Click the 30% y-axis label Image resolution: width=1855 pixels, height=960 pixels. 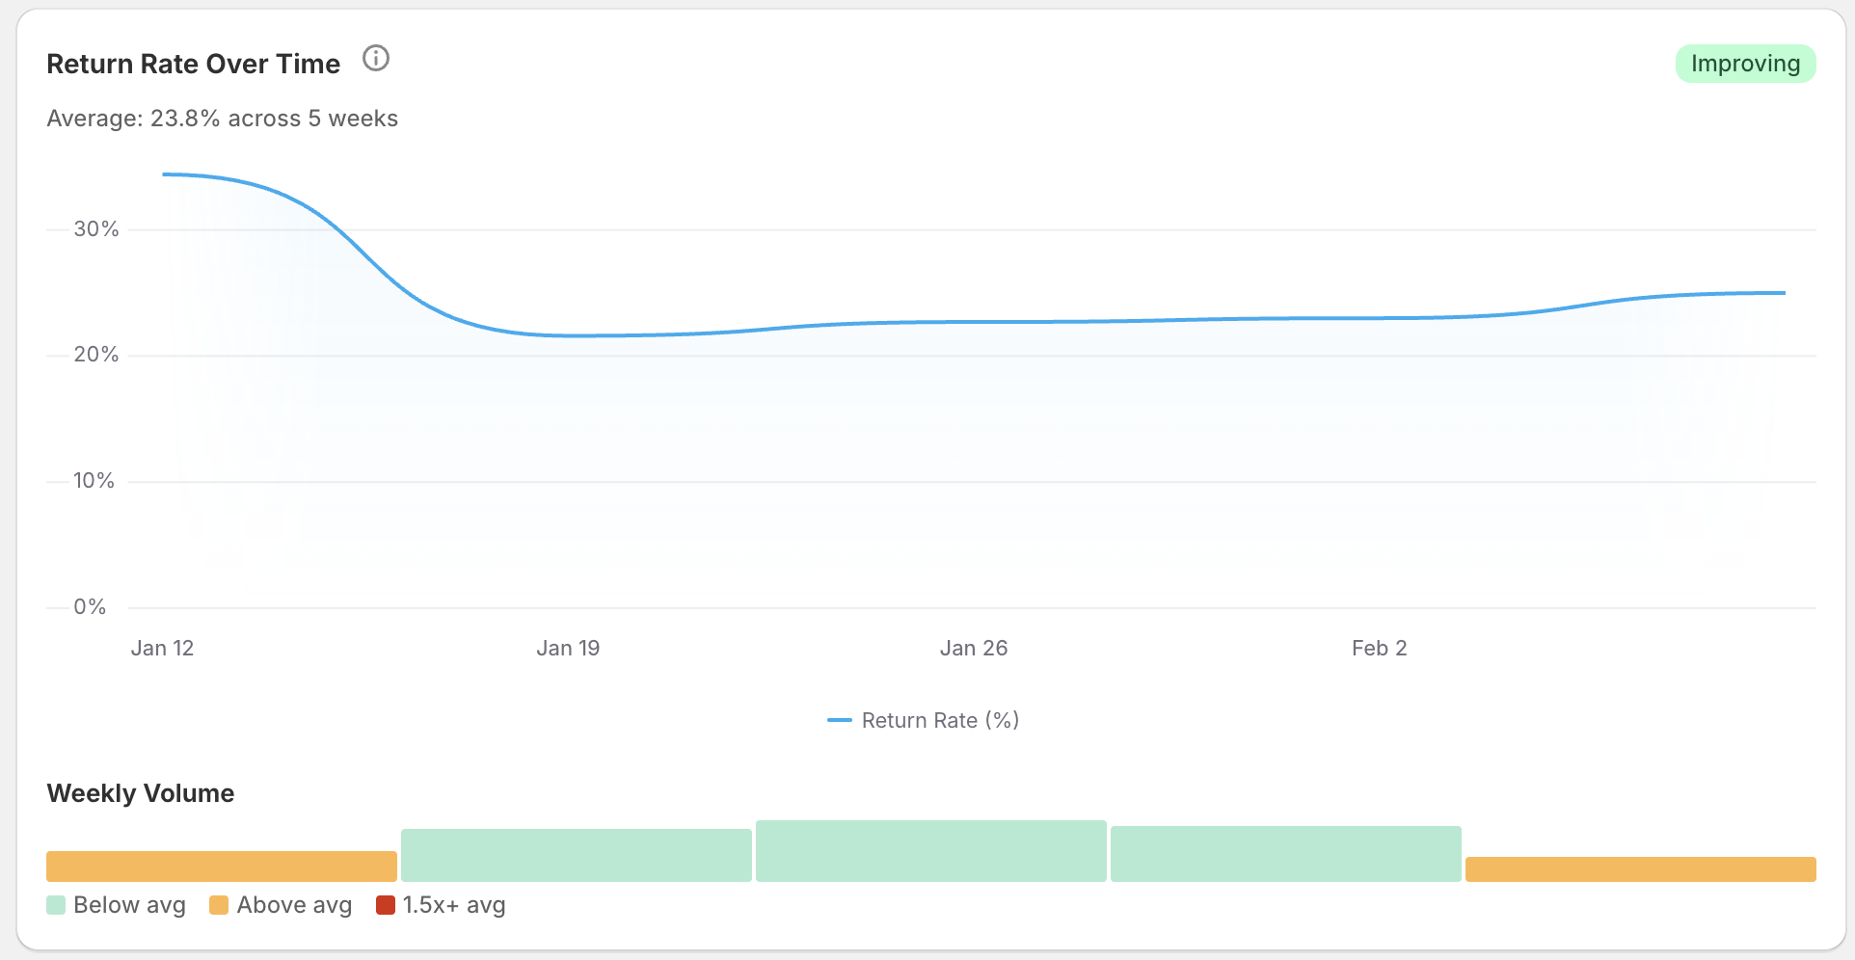[96, 228]
